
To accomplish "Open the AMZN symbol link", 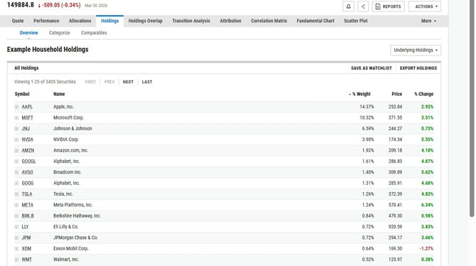I will coord(28,151).
